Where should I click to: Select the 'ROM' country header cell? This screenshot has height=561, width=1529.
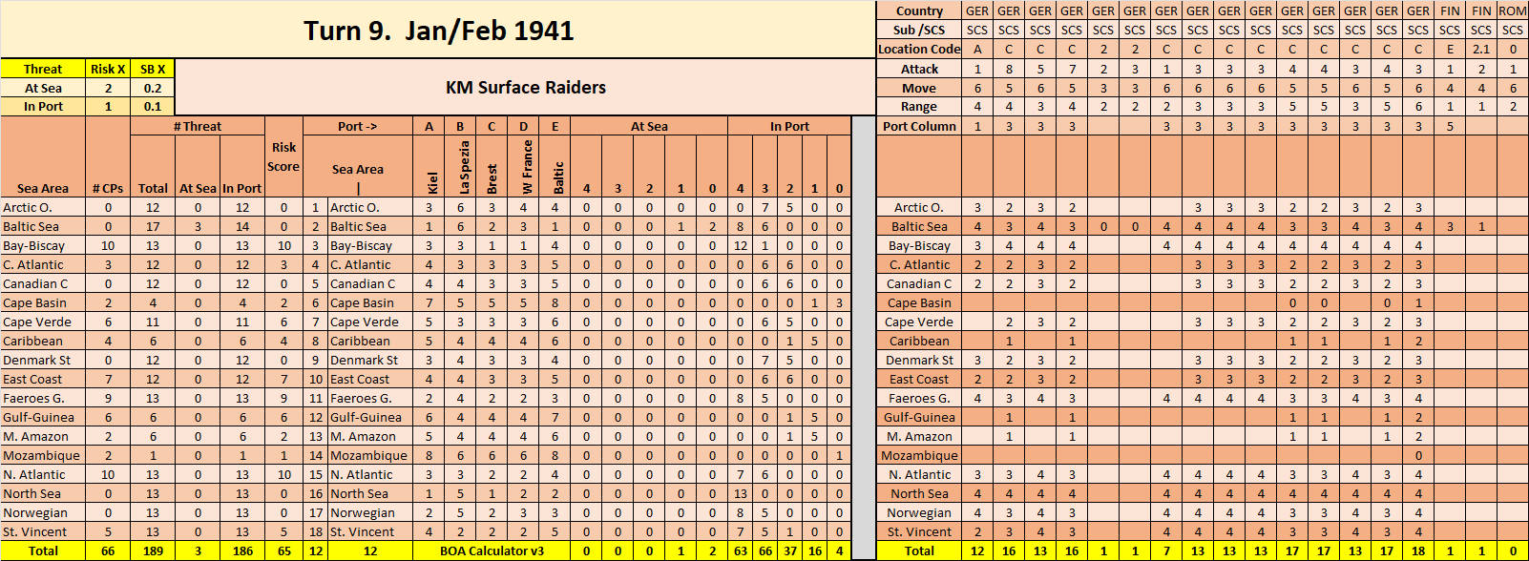(1513, 10)
